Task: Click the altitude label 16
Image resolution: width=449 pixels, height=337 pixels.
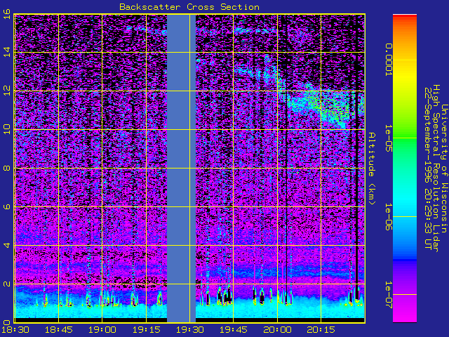Action: (x=7, y=14)
